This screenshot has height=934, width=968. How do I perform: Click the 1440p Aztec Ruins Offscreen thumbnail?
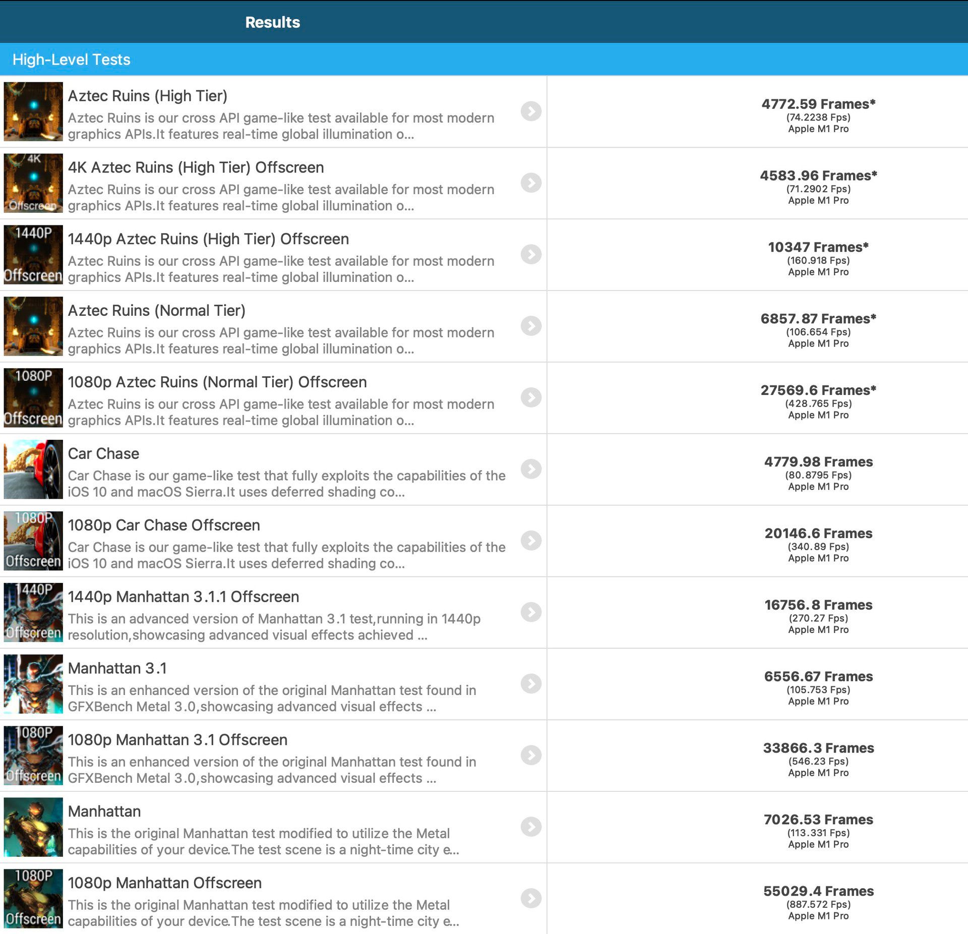click(33, 255)
